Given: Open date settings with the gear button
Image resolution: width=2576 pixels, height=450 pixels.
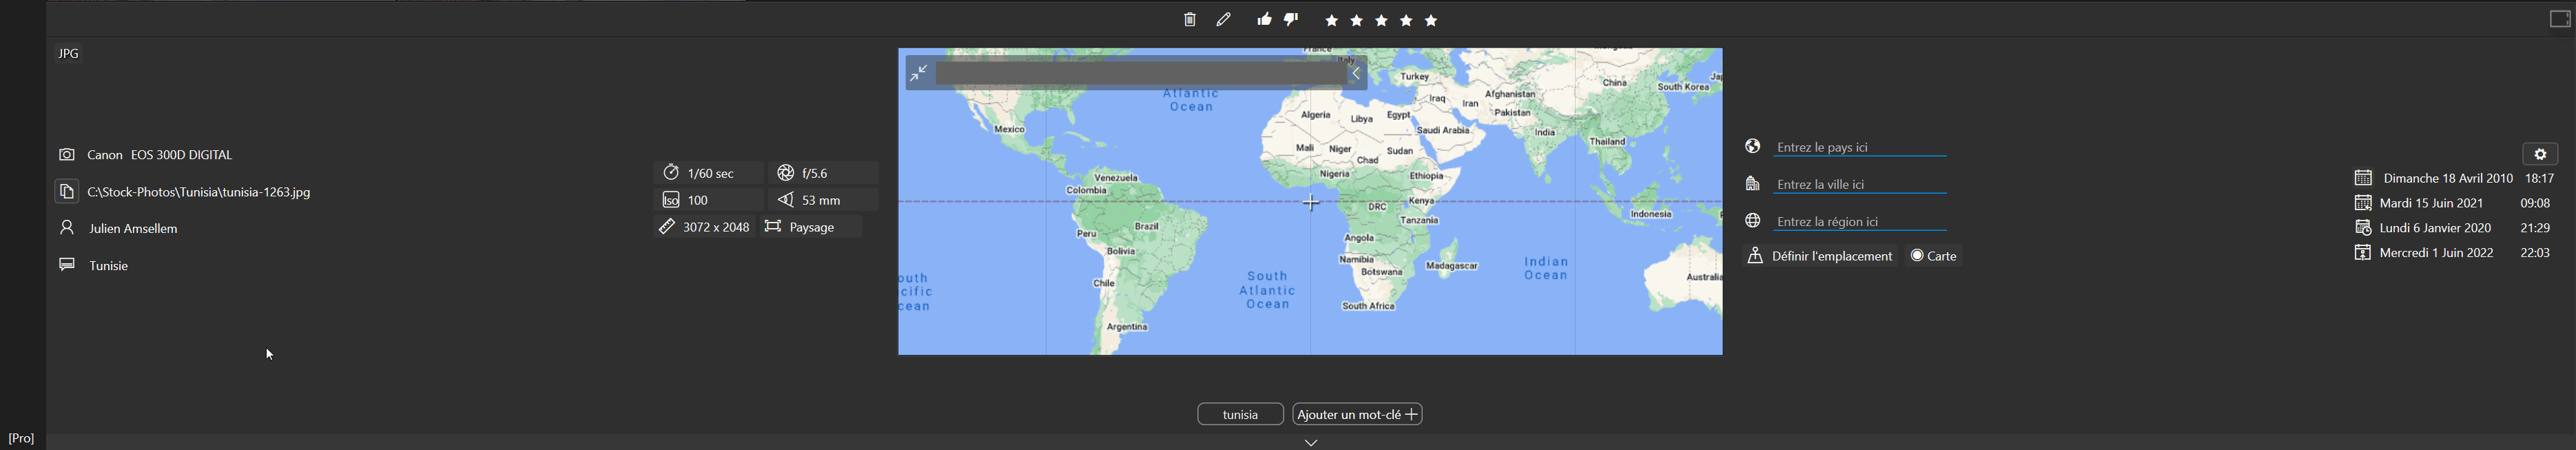Looking at the screenshot, I should click(2540, 154).
